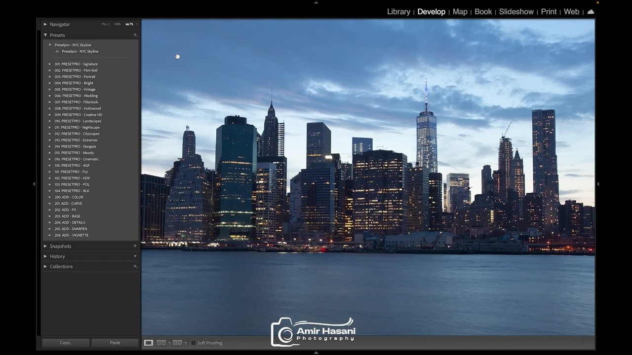This screenshot has height=355, width=632.
Task: Open the toolbar options dropdown at right
Action: pos(589,343)
